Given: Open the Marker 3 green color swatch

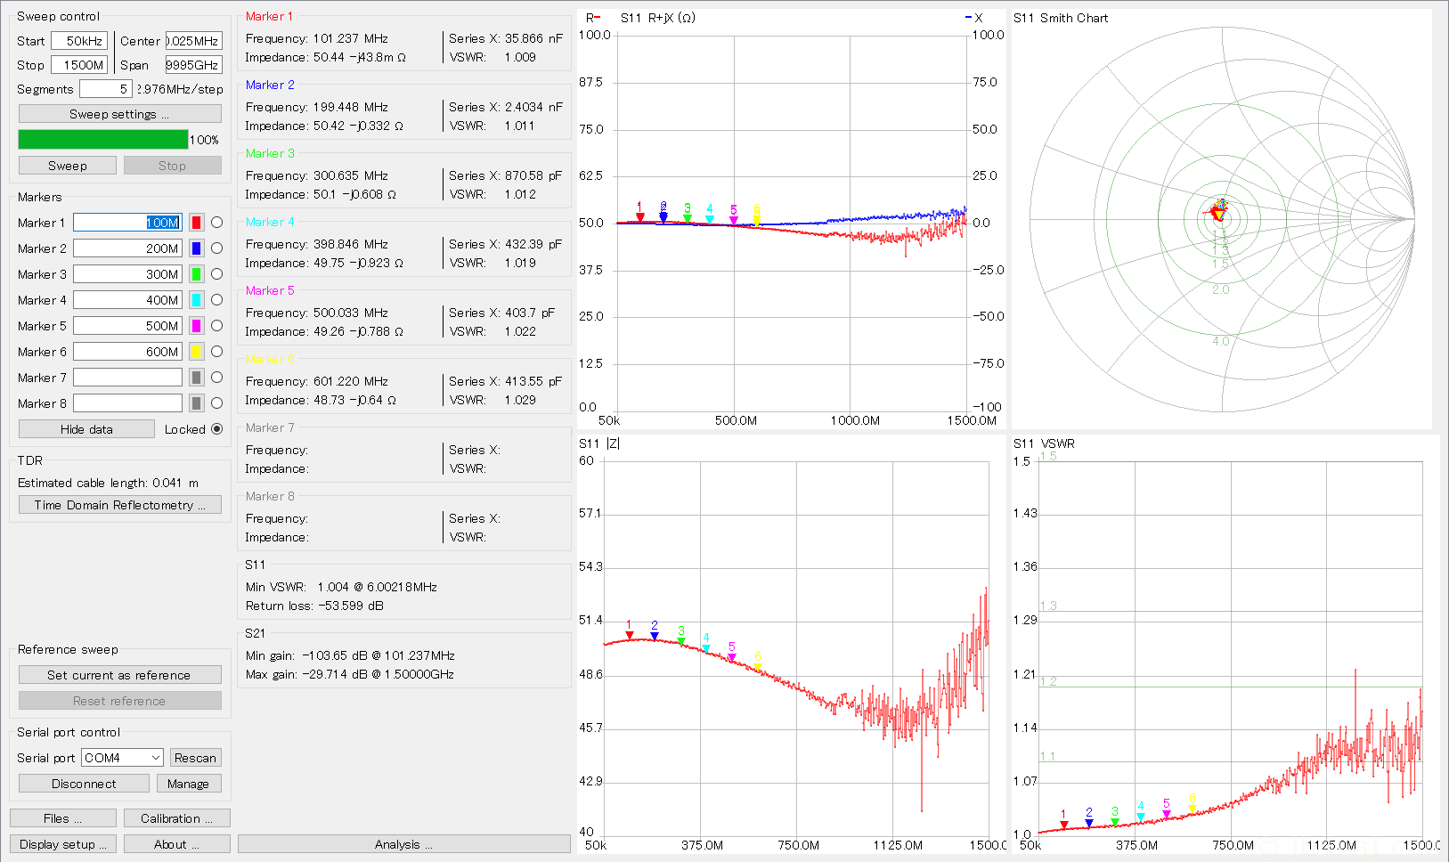Looking at the screenshot, I should click(x=197, y=274).
